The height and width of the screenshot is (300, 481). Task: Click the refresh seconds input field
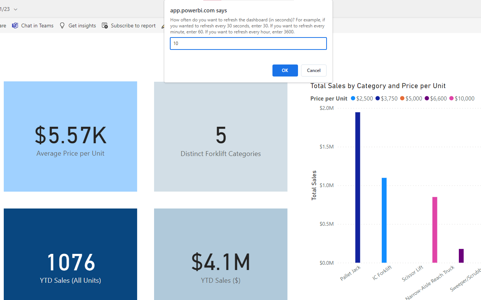coord(248,43)
